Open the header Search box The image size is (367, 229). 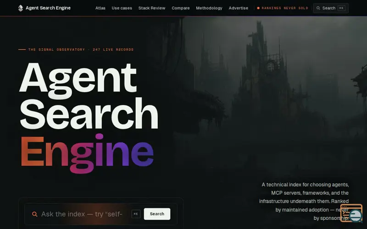(331, 8)
